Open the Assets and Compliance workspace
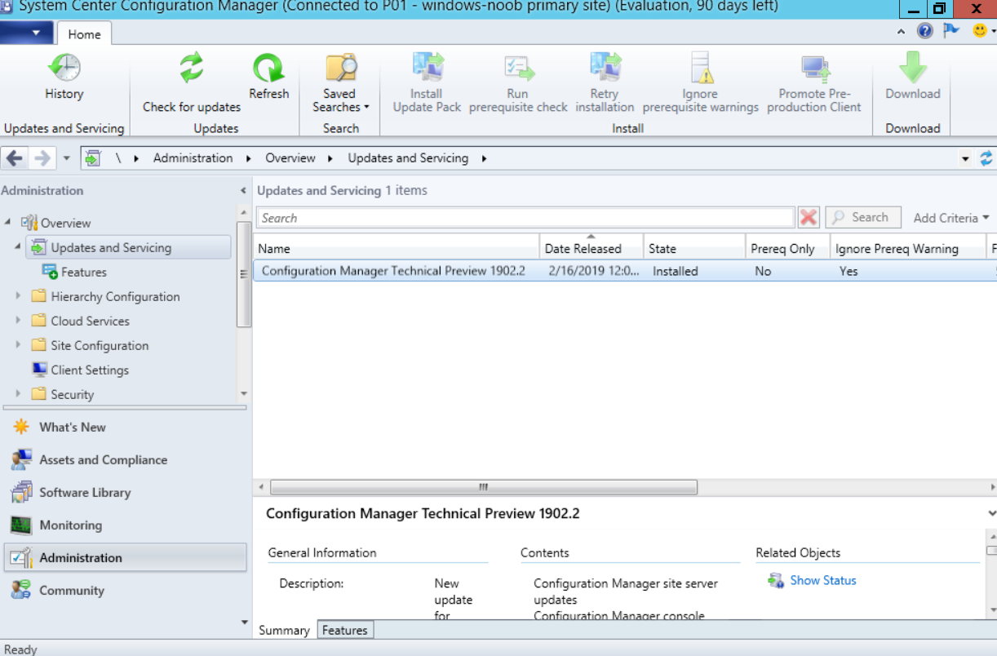Screen dimensions: 997x656 [x=103, y=460]
